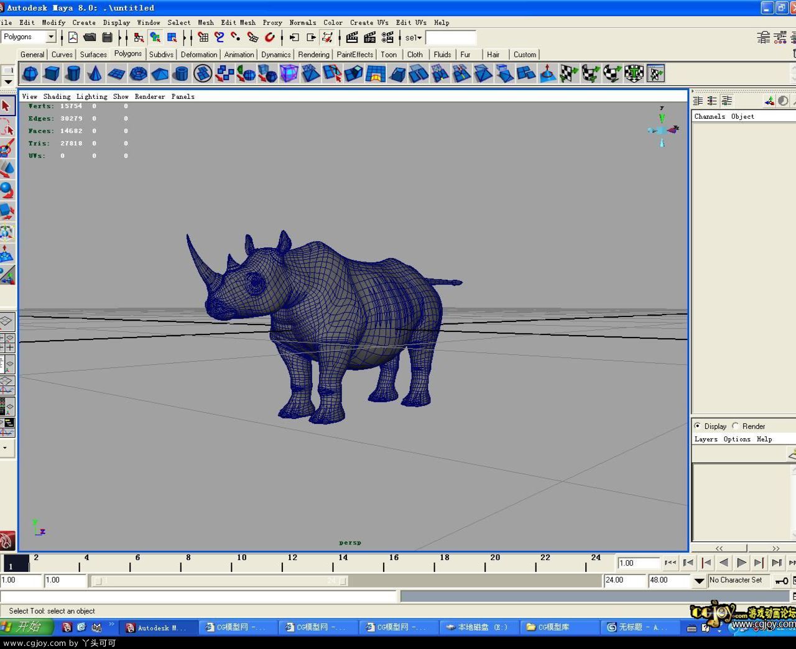Toggle select by hierarchy mode
The width and height of the screenshot is (796, 649).
pos(138,37)
